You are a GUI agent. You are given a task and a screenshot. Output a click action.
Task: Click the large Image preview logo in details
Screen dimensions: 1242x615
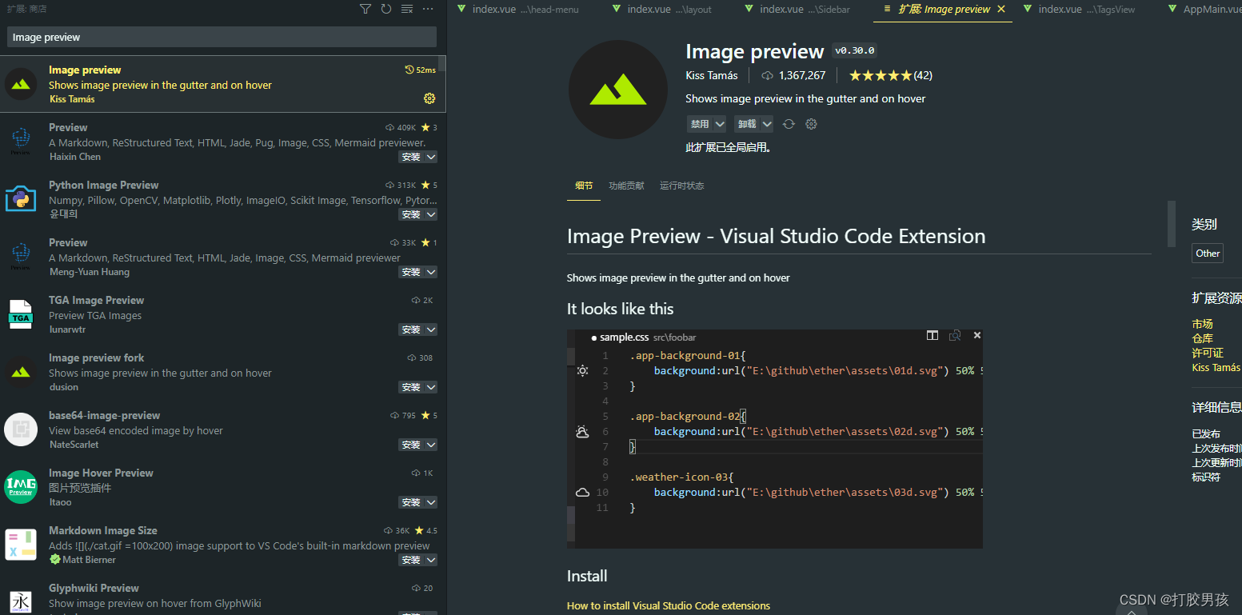(618, 90)
